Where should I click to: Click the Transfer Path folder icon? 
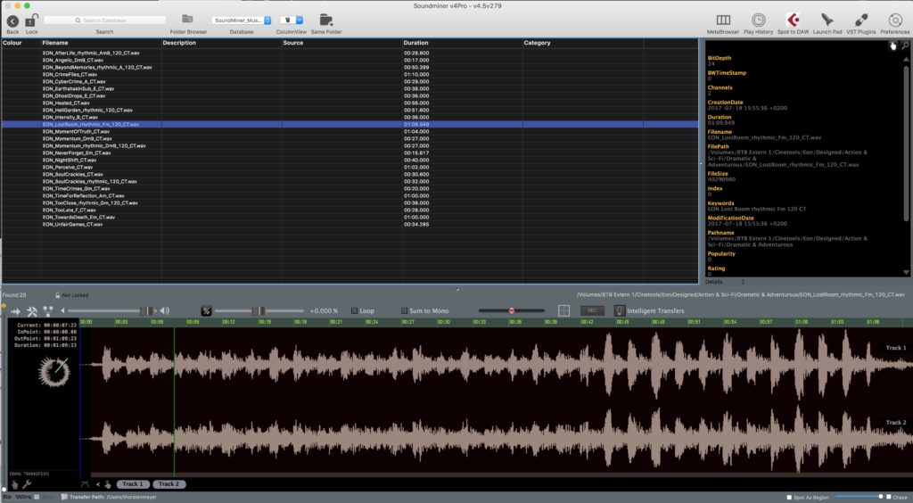pos(64,497)
